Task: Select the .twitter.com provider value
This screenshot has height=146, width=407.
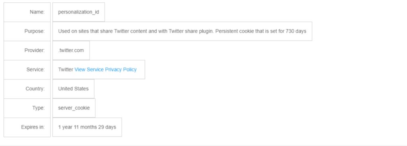Action: pos(71,51)
